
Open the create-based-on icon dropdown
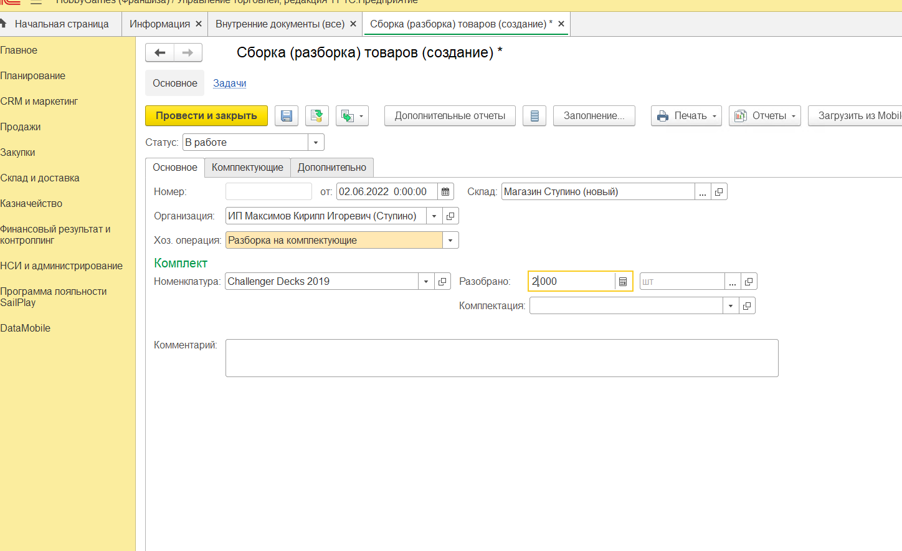tap(352, 116)
